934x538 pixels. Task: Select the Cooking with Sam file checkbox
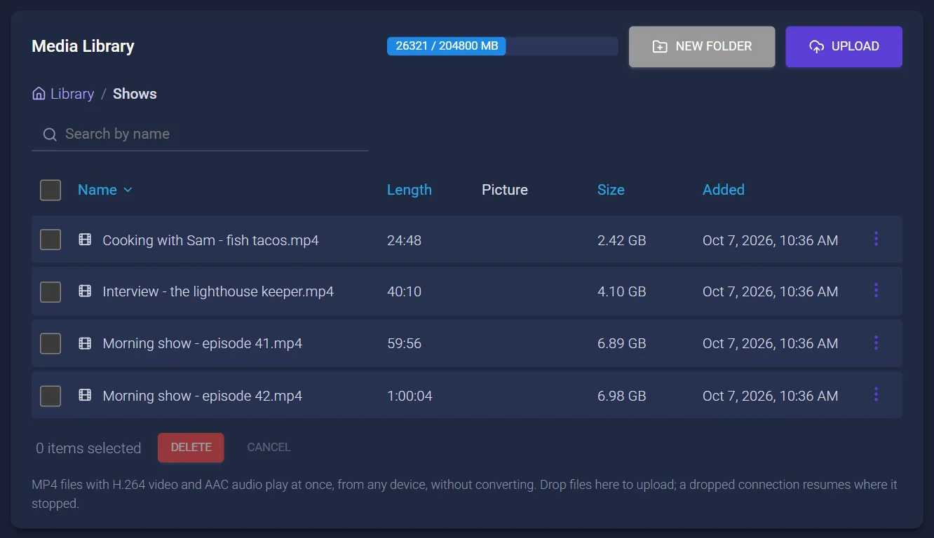pyautogui.click(x=50, y=240)
